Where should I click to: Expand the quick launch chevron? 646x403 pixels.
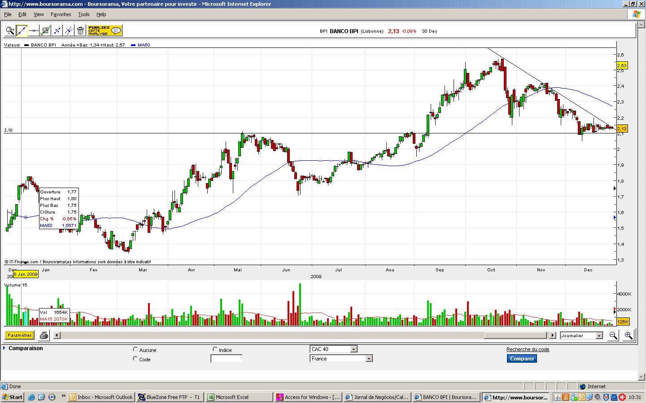[64, 396]
